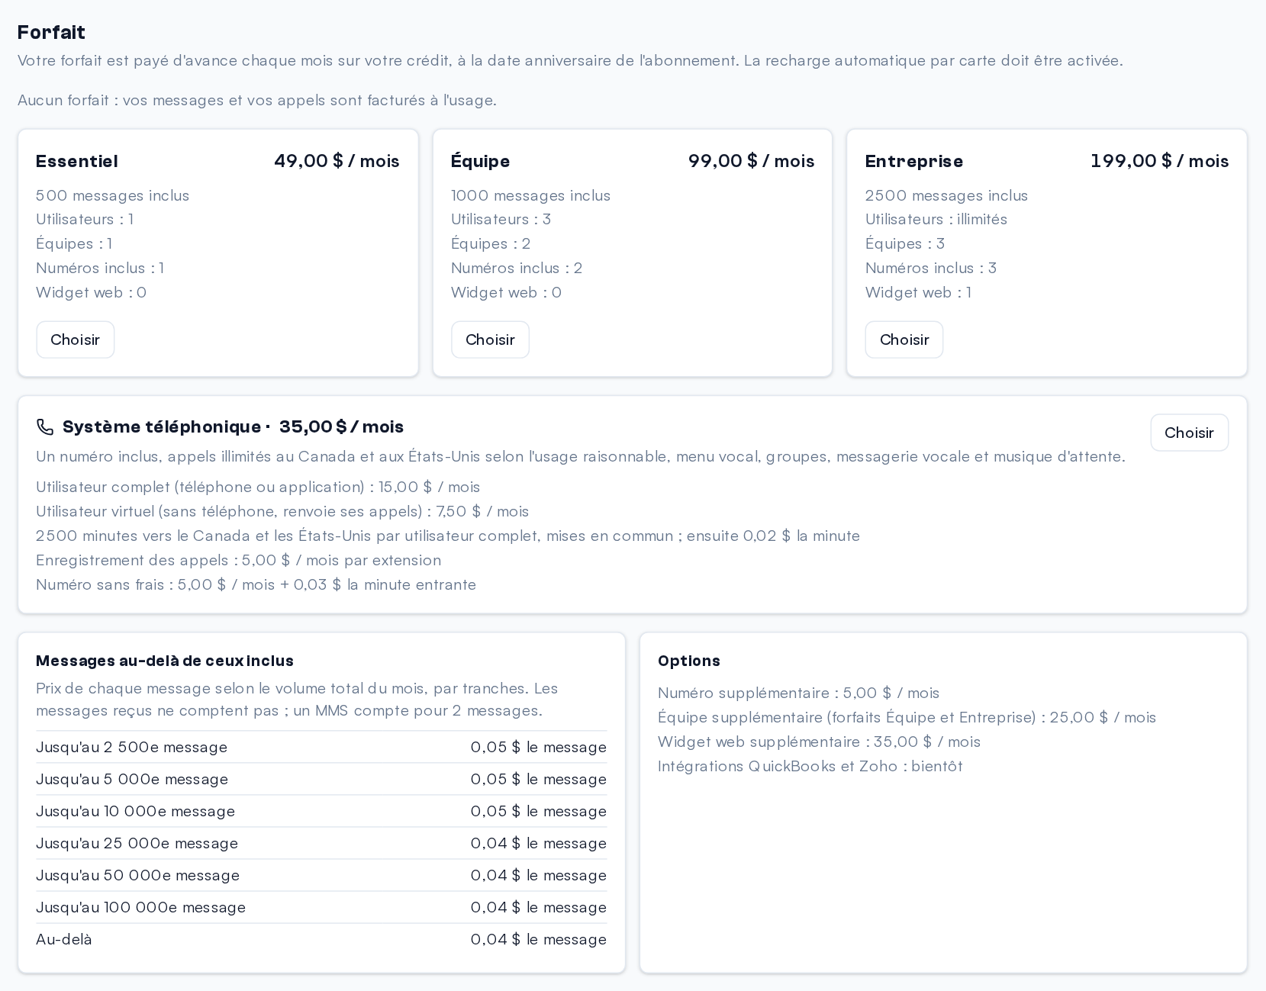This screenshot has width=1266, height=991.
Task: Click the 'Utilisateur complet' pricing line
Action: point(258,487)
